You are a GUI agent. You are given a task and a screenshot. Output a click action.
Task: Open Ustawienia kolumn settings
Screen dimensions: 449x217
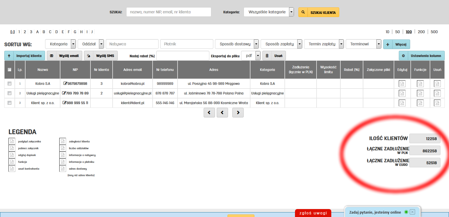pos(421,56)
